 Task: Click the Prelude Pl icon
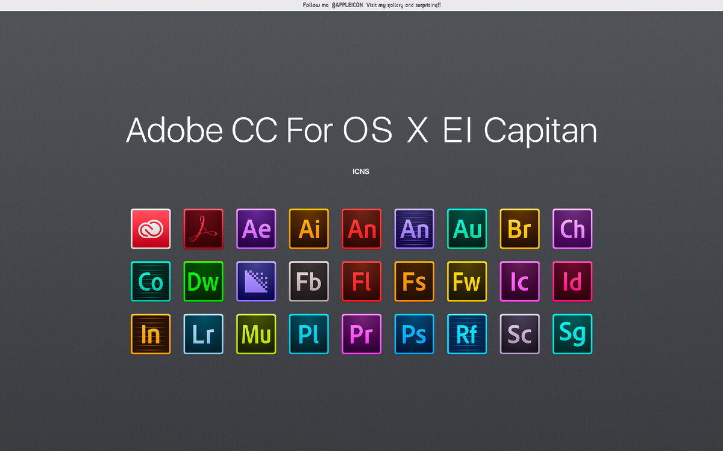click(308, 334)
